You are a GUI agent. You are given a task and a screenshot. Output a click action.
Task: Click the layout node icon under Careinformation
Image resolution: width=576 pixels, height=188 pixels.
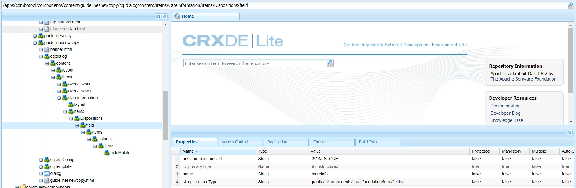(x=71, y=104)
